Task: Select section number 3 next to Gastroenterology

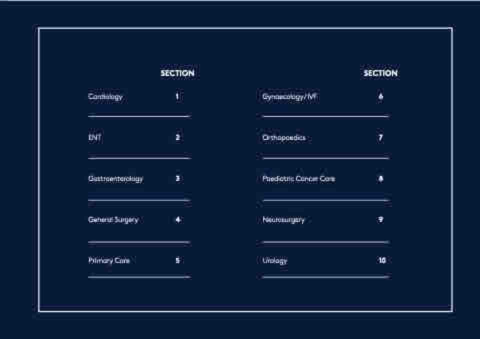Action: point(177,178)
